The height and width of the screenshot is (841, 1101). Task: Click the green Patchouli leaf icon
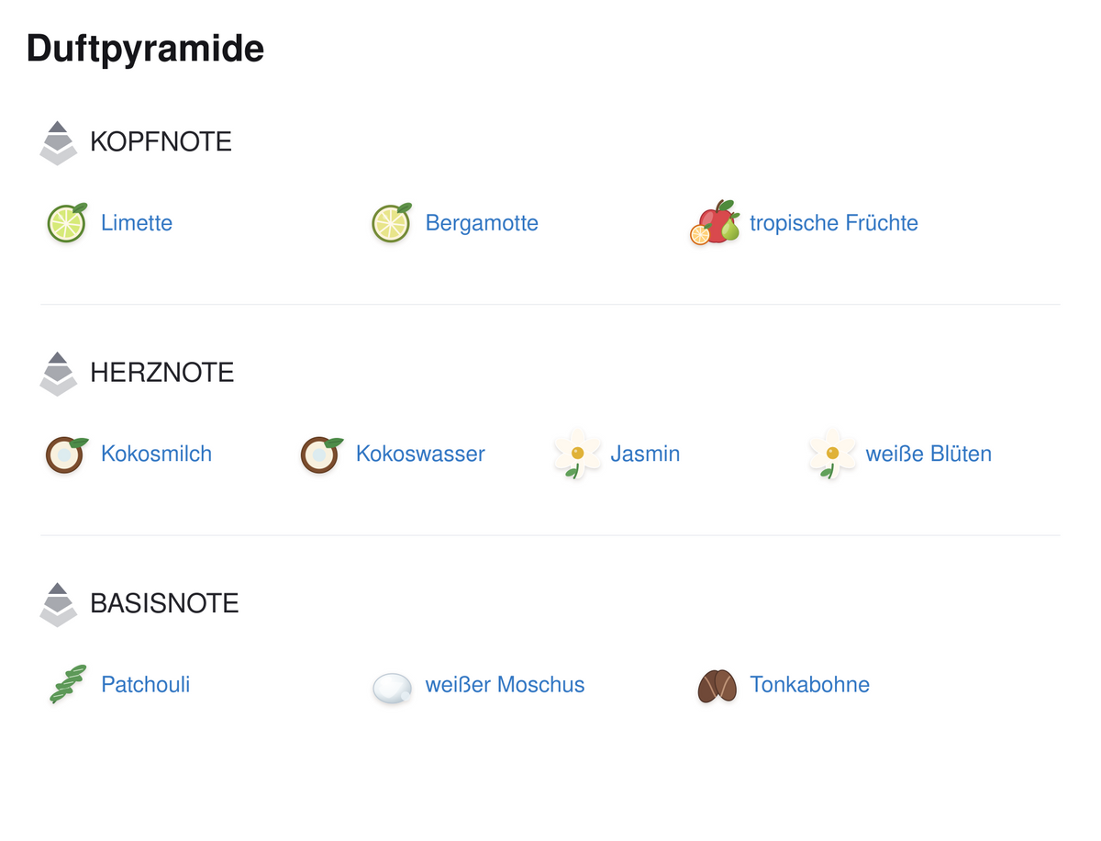coord(67,684)
